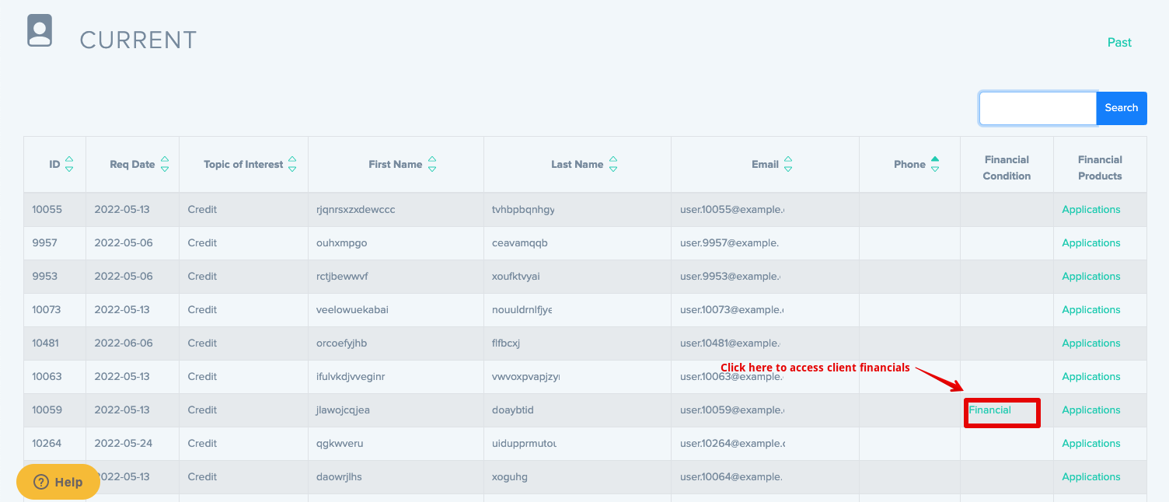Sort table by Req Date column
Viewport: 1169px width, 502px height.
(165, 164)
